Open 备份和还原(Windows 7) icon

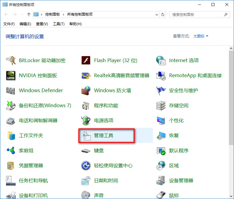[x=11, y=106]
